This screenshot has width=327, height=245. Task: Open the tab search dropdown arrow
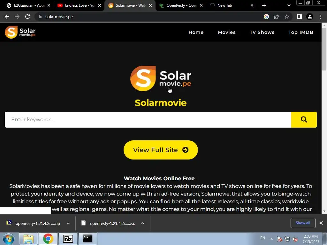(289, 5)
